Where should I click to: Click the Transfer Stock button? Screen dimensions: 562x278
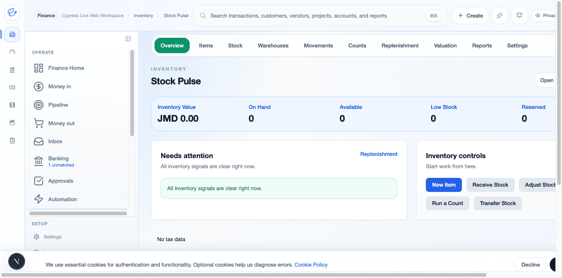pyautogui.click(x=498, y=203)
